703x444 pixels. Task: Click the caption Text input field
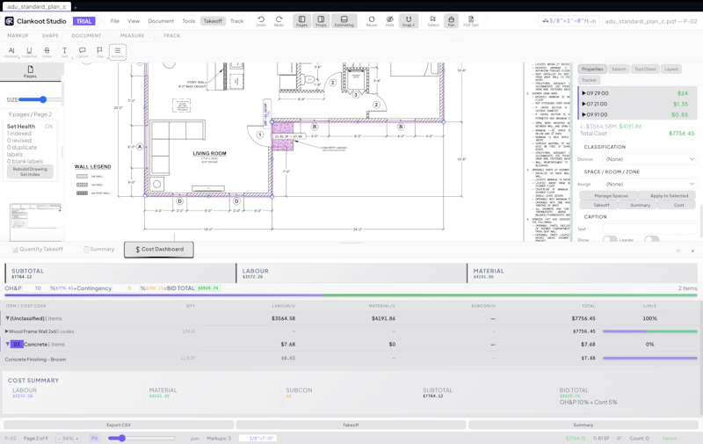[x=649, y=229]
